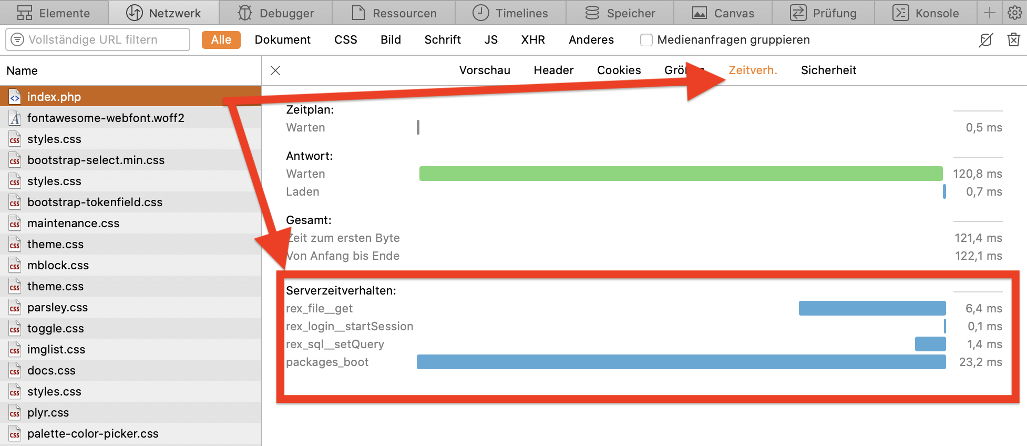This screenshot has height=446, width=1027.
Task: Open the Debugger tab
Action: point(275,13)
